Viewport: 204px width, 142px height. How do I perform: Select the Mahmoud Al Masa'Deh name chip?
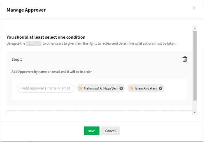100,88
